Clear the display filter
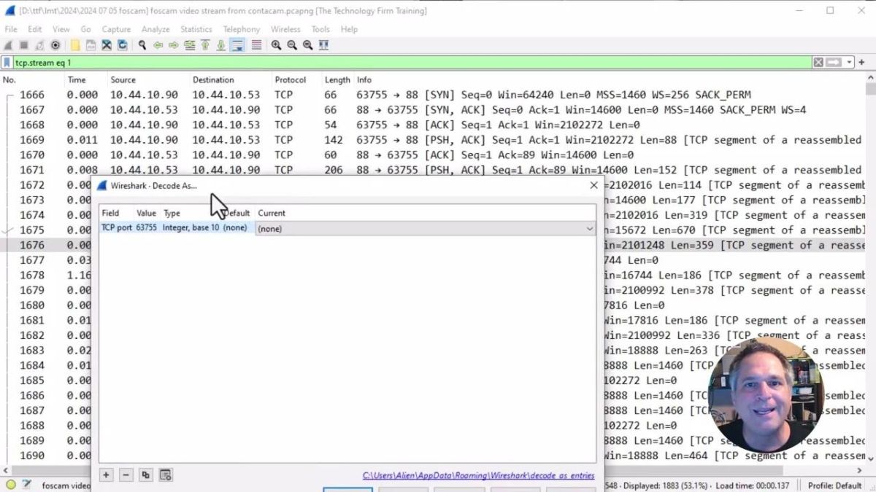This screenshot has height=492, width=876. (x=818, y=63)
